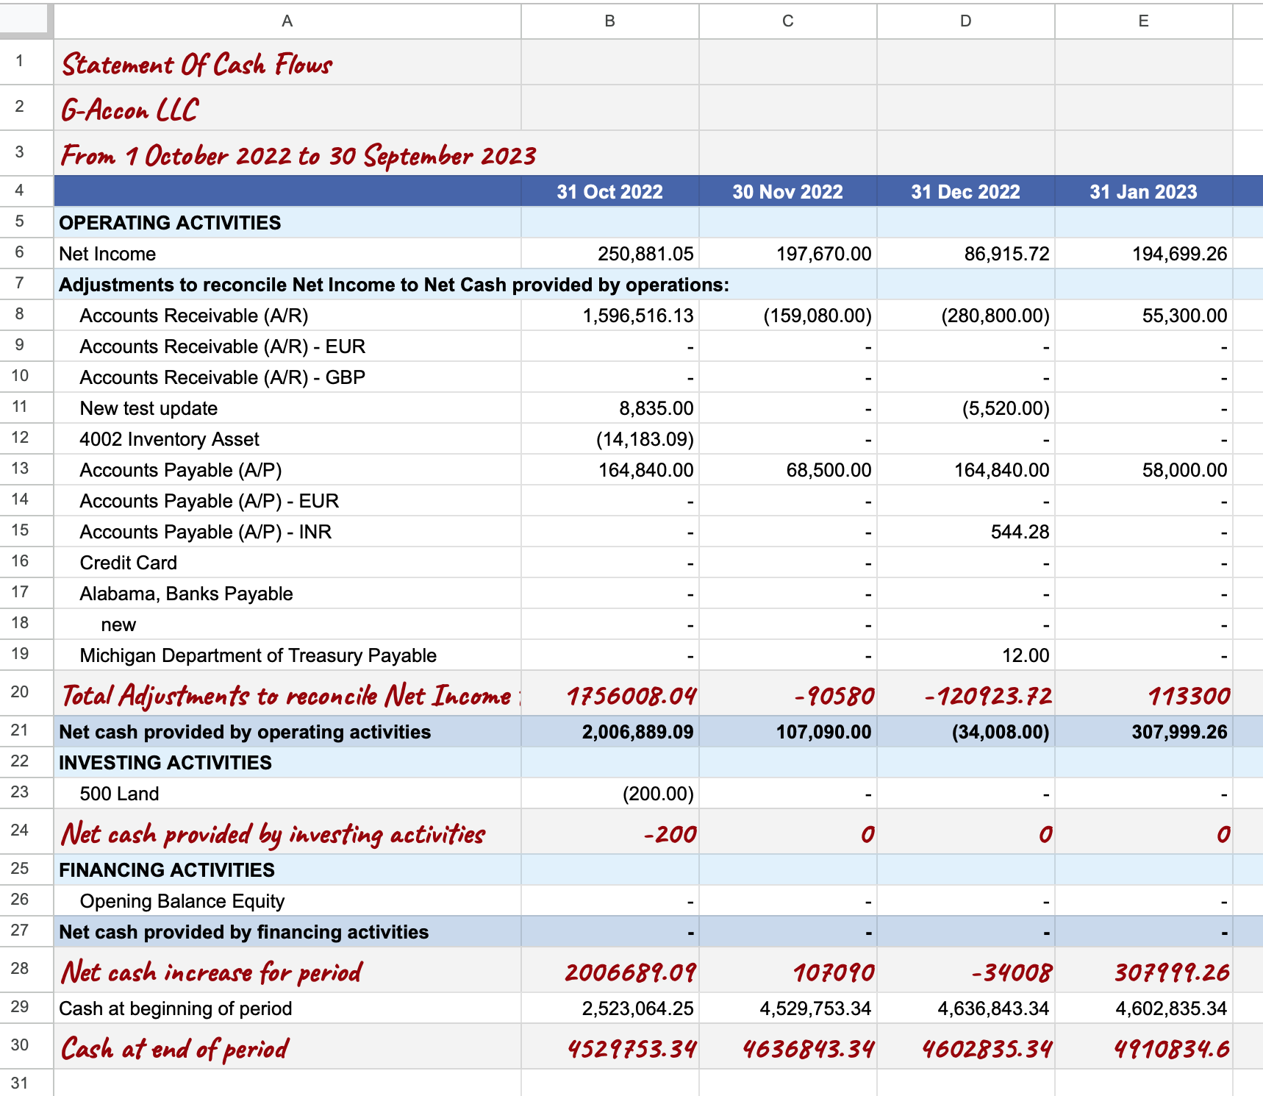Select Cash at end value 4529753.34
This screenshot has width=1263, height=1096.
coord(610,1046)
